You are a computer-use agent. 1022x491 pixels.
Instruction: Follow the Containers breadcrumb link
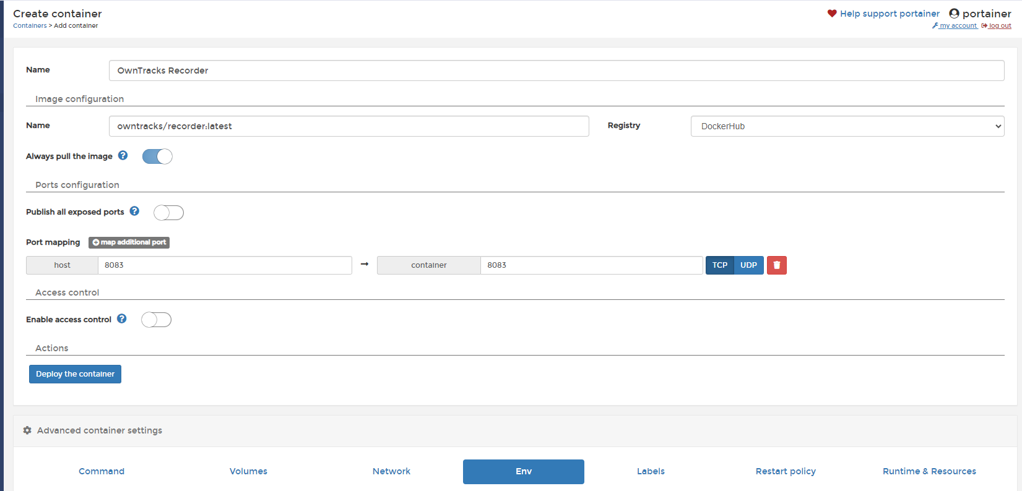pos(30,26)
